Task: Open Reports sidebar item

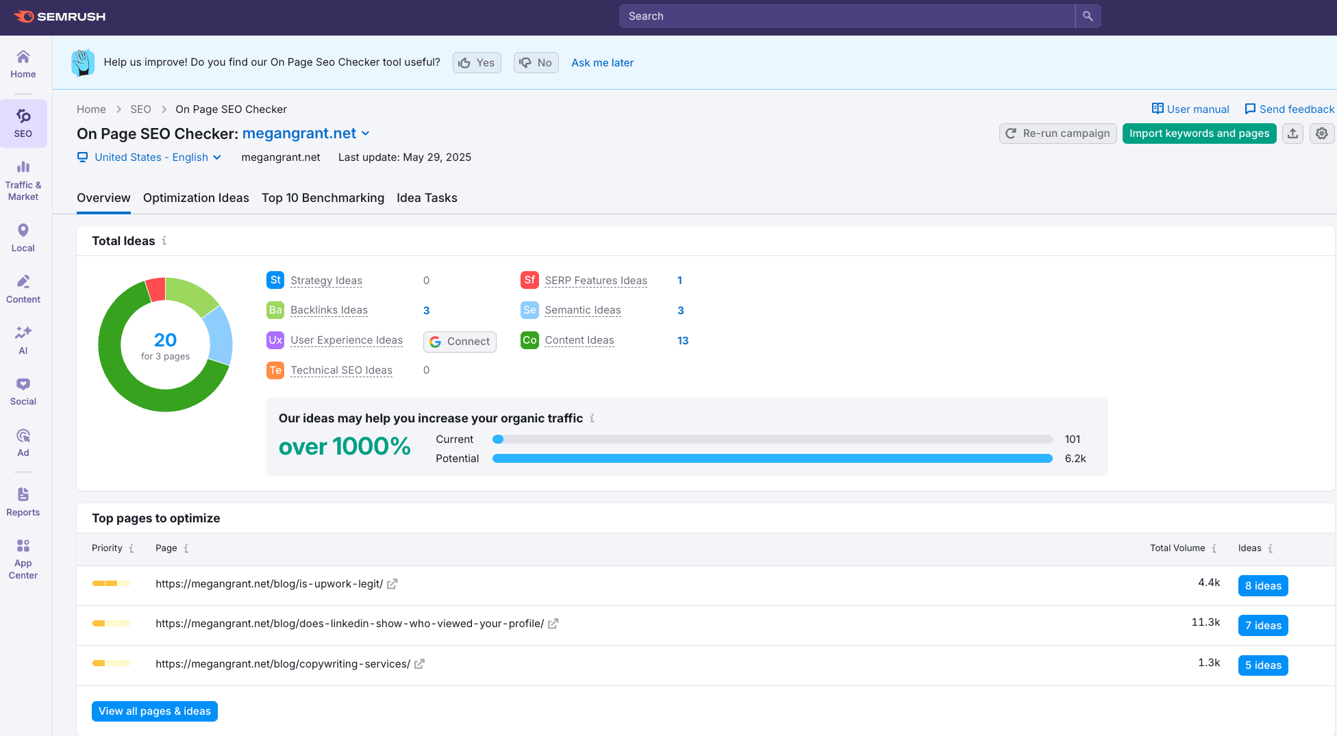Action: (23, 502)
